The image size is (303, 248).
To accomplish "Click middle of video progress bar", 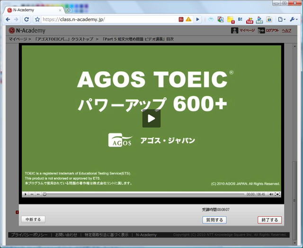I will (x=143, y=194).
